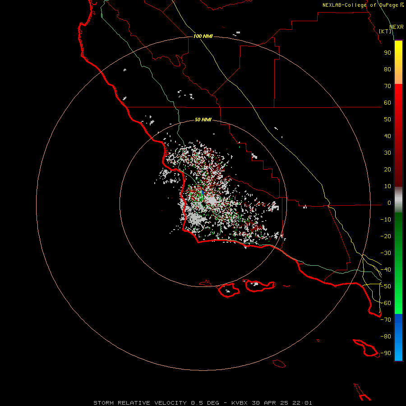Image resolution: width=406 pixels, height=406 pixels.
Task: Click the 60 value on the velocity scale
Action: 388,103
